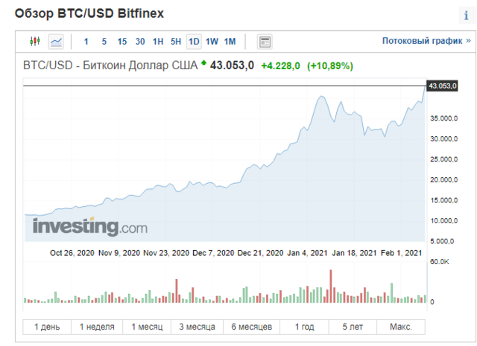
Task: Show the 6 месяцев range tab
Action: tap(252, 327)
